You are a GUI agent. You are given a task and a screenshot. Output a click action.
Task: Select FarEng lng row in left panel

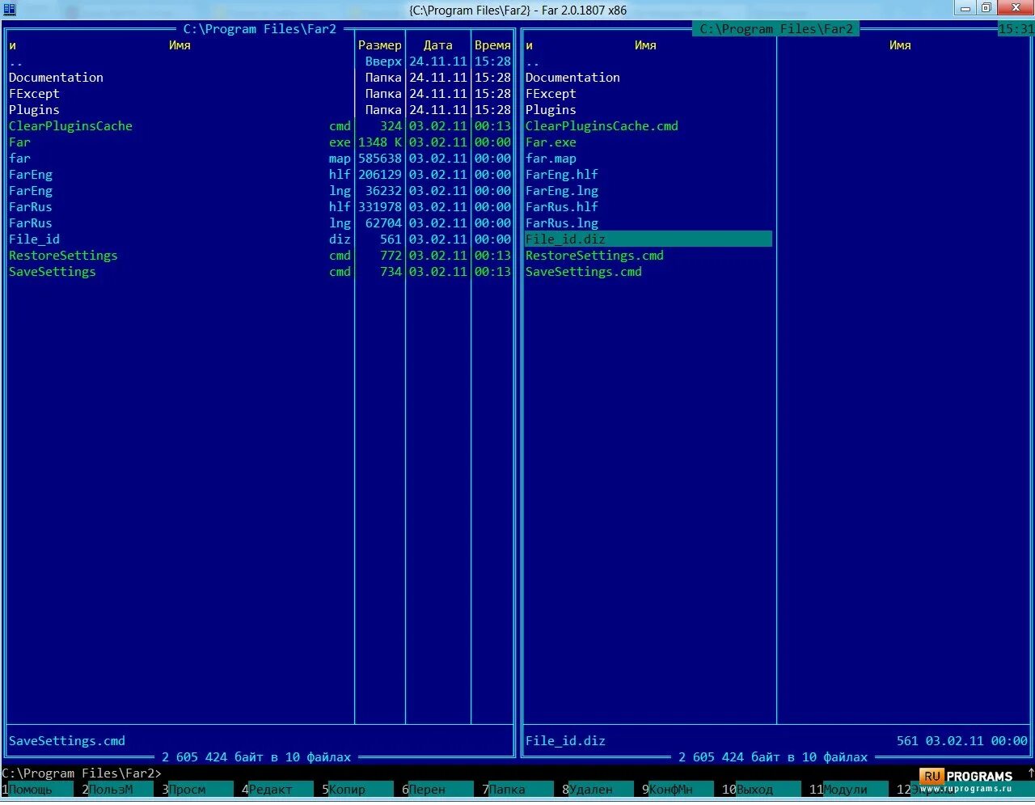coord(259,191)
